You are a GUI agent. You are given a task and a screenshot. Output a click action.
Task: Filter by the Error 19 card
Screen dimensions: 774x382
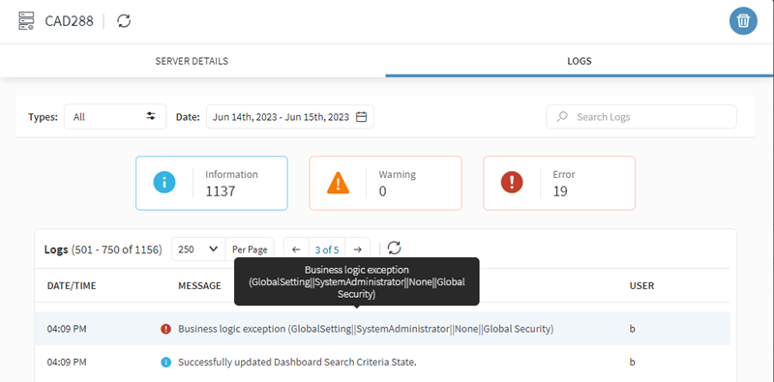tap(559, 183)
